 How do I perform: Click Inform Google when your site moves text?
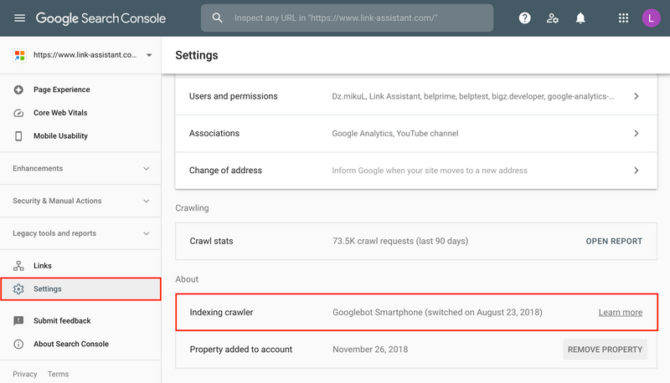pyautogui.click(x=430, y=171)
